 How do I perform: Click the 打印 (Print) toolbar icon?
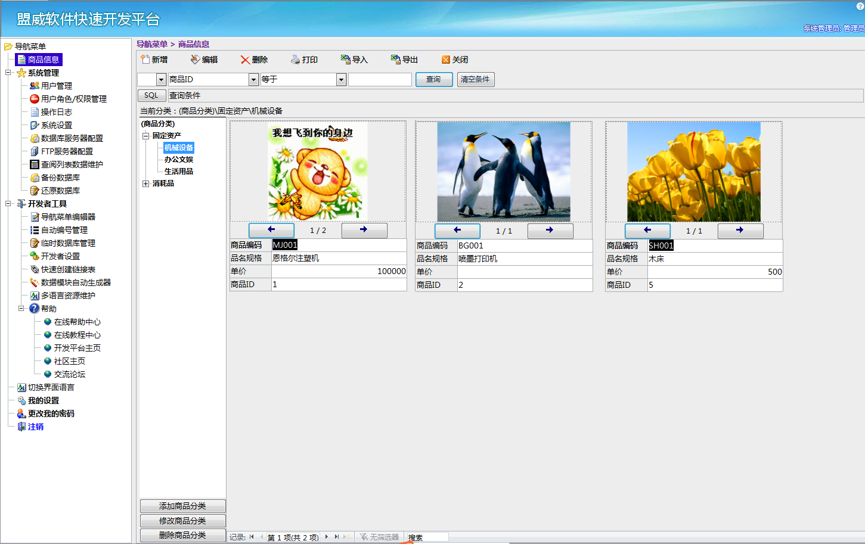295,60
